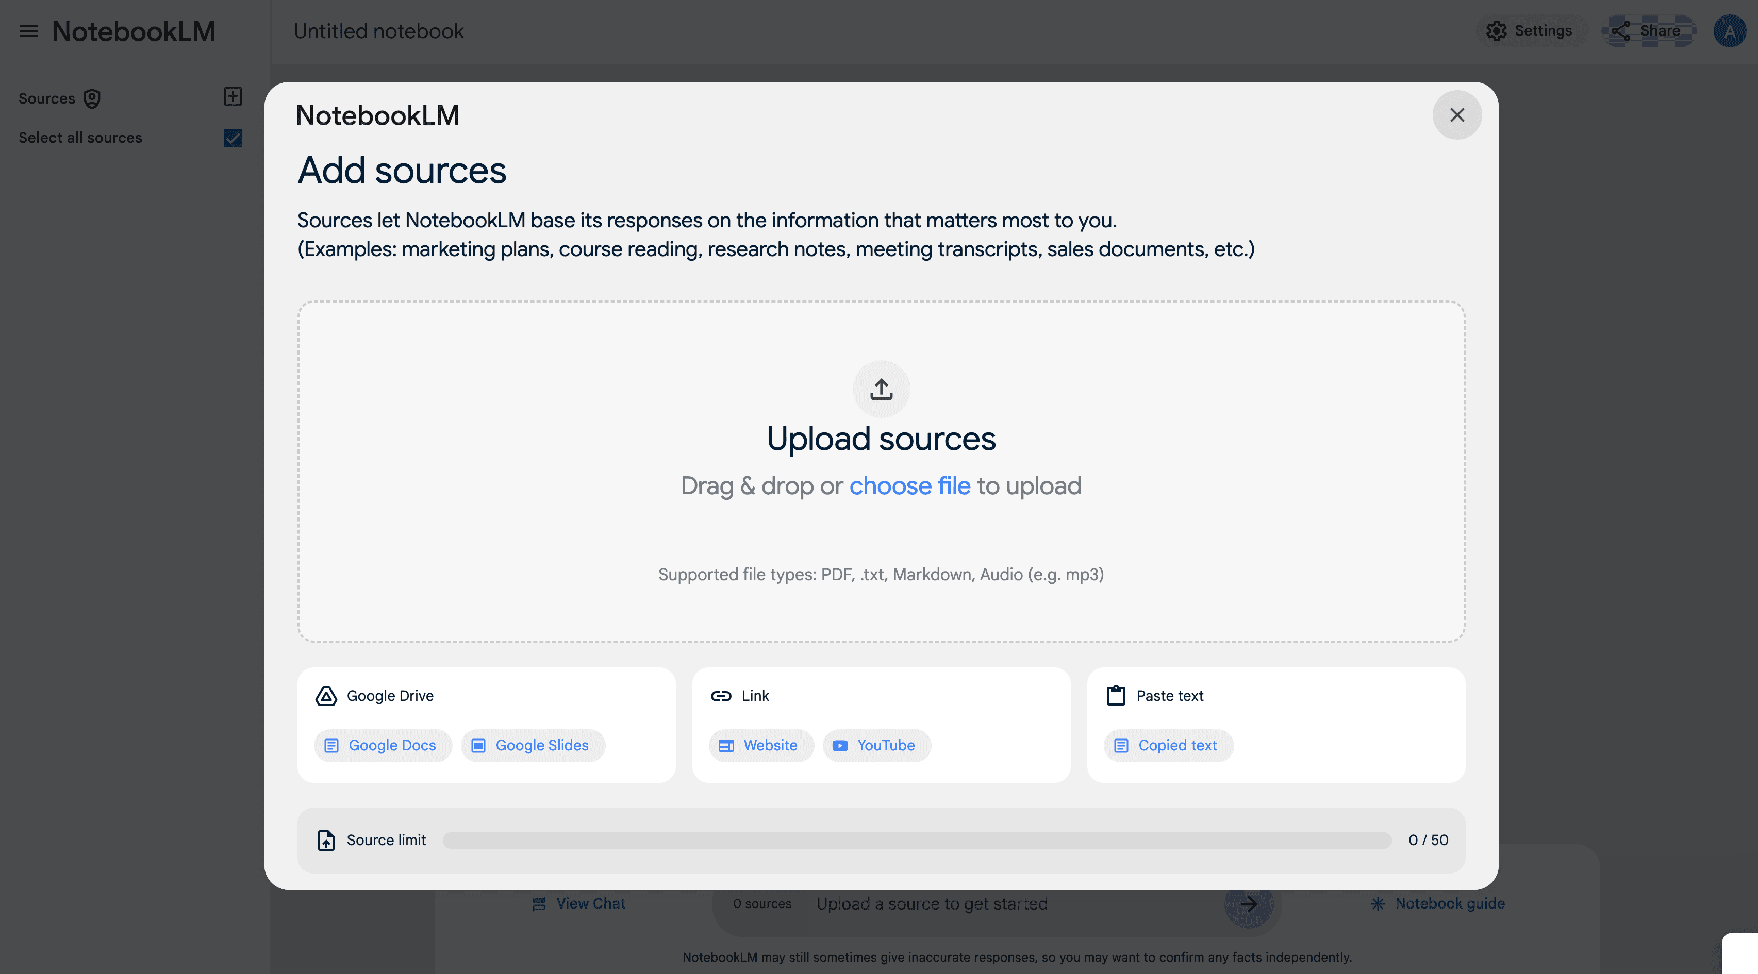Click the choose file link
This screenshot has height=974, width=1758.
(x=909, y=485)
